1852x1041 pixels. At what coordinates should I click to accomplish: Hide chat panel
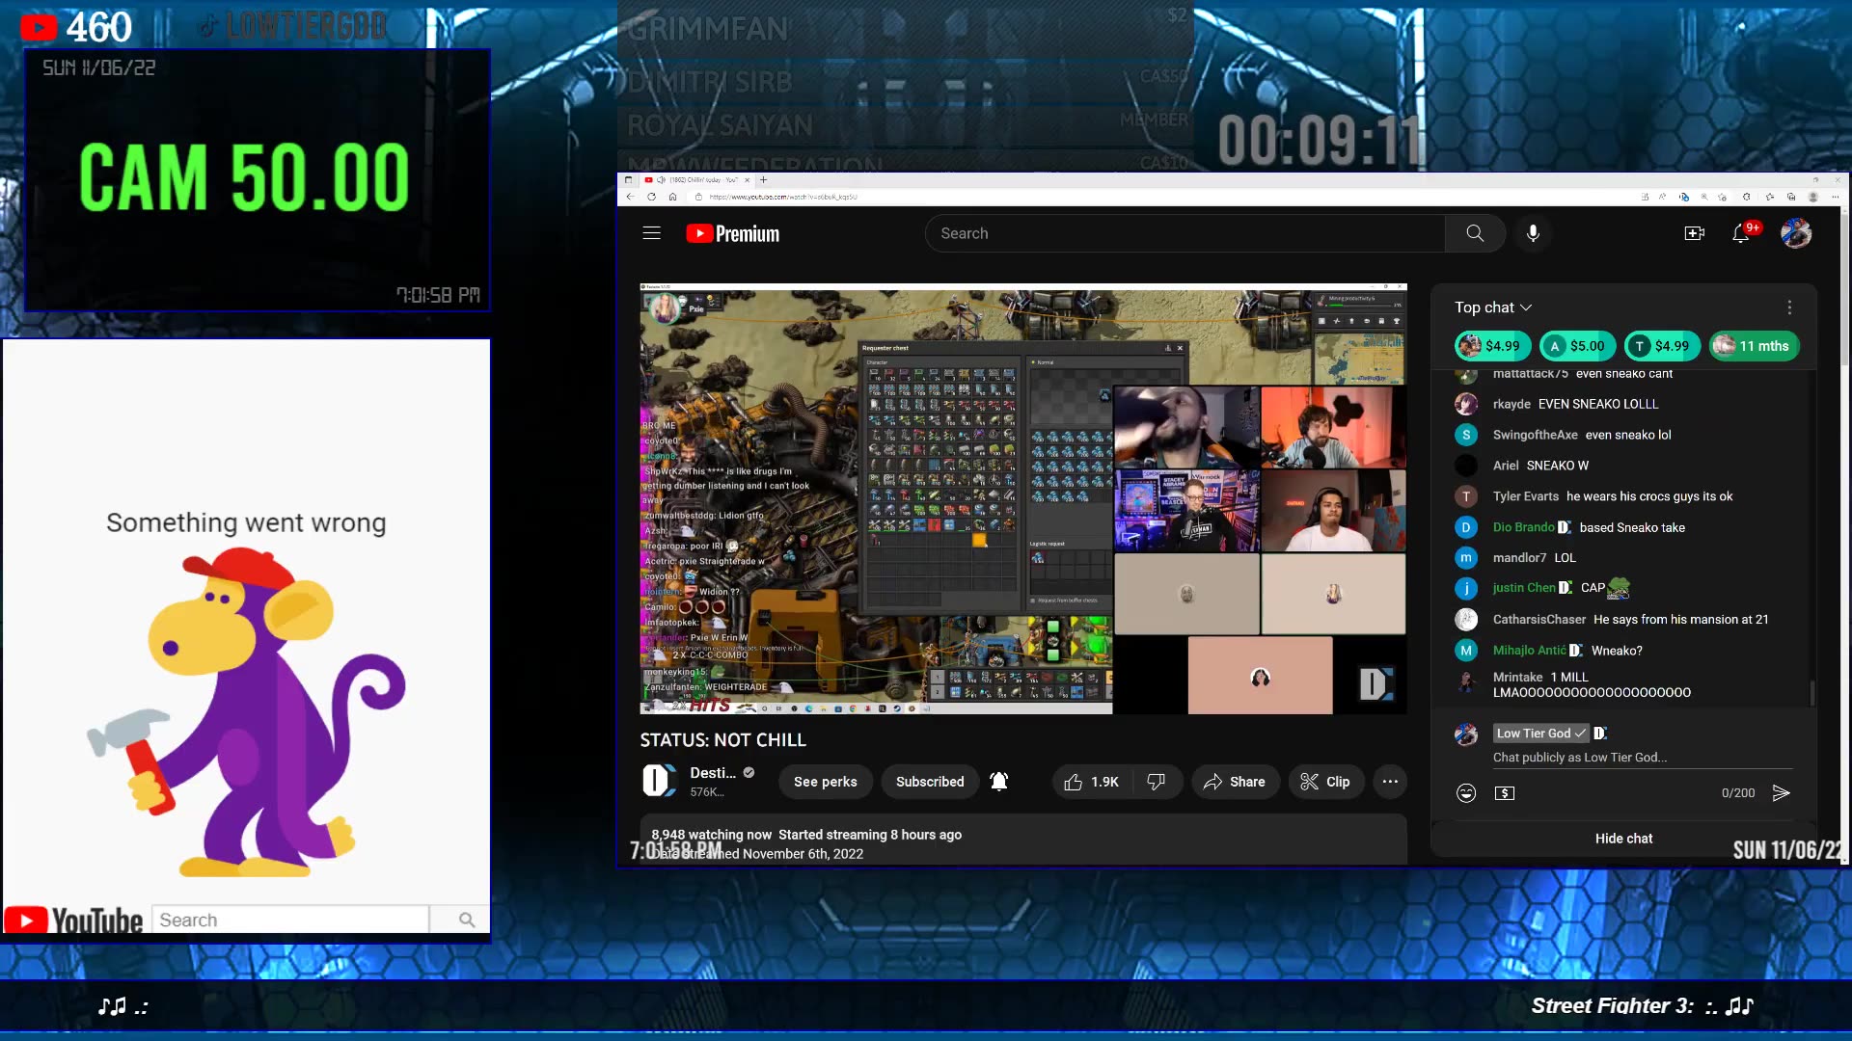click(1623, 839)
